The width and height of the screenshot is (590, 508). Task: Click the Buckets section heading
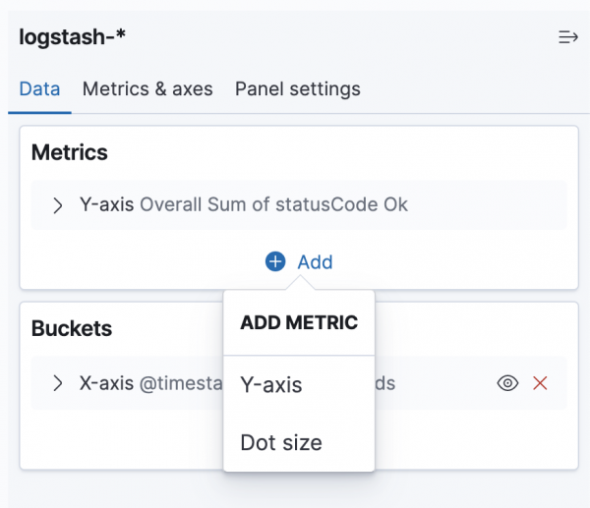(x=72, y=327)
